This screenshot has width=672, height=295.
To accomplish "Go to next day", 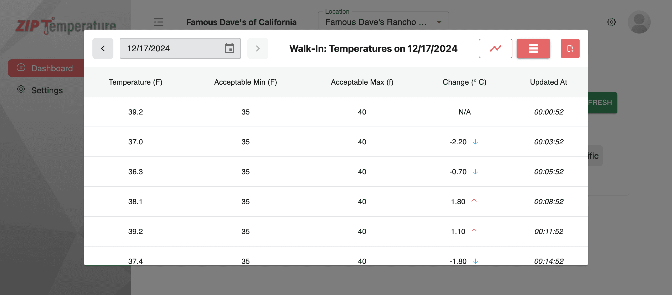I will click(x=258, y=48).
